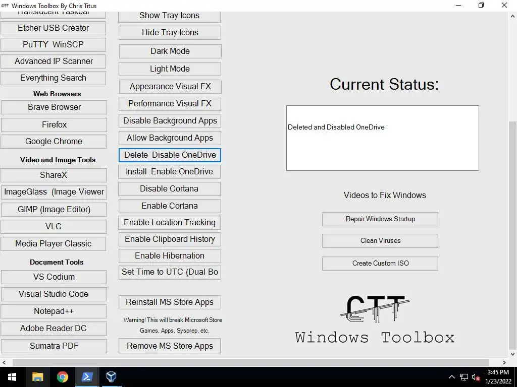
Task: Enable Dark Mode
Action: [x=170, y=51]
